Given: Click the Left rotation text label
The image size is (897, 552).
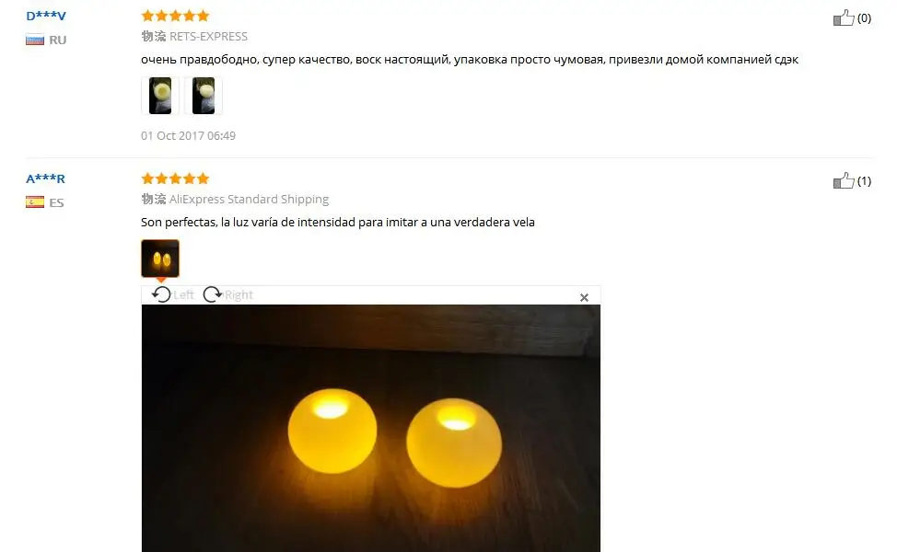Looking at the screenshot, I should tap(183, 294).
